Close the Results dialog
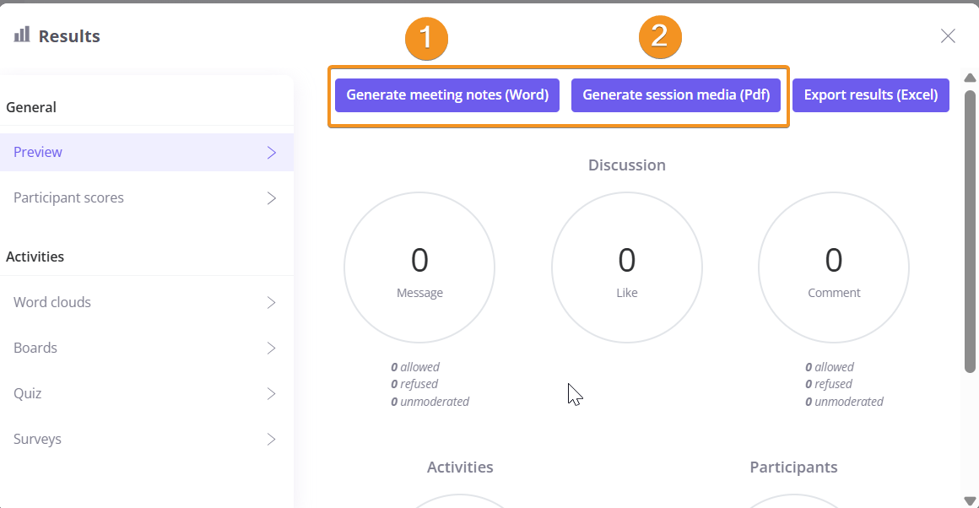Viewport: 979px width, 508px height. [948, 35]
